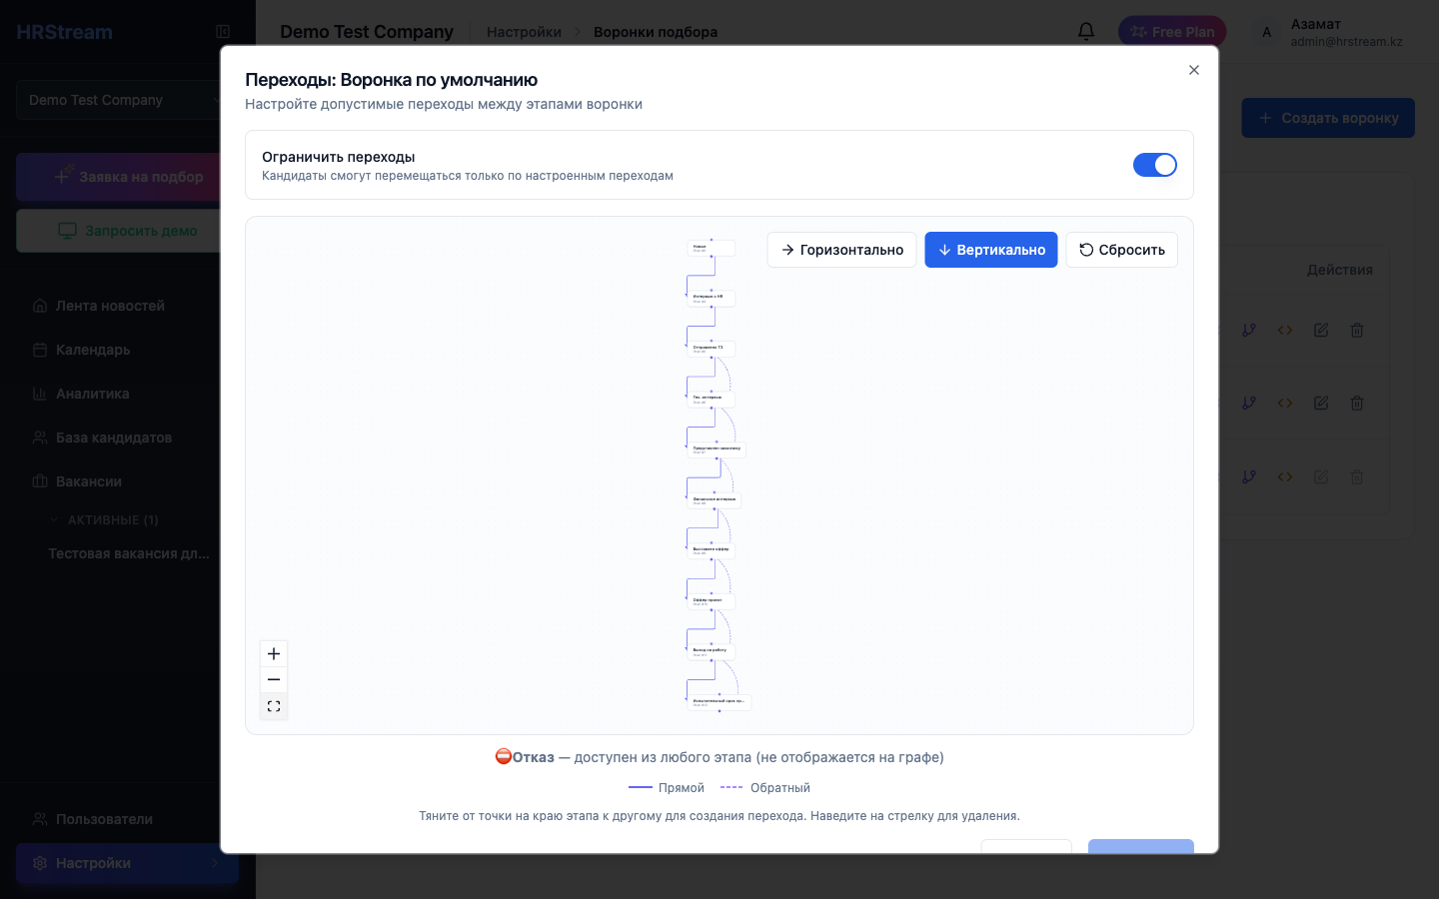The height and width of the screenshot is (899, 1439).
Task: Collapse the АКТИВНЫЕ vacancies section
Action: (111, 519)
